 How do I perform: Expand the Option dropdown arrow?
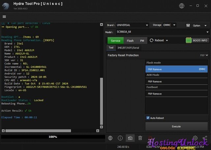point(205,26)
